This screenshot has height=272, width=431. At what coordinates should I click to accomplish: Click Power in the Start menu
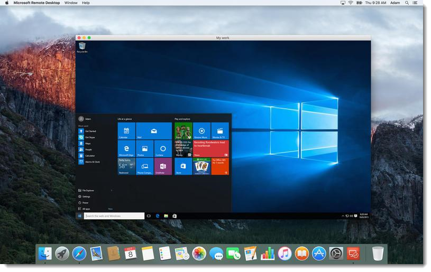point(85,203)
